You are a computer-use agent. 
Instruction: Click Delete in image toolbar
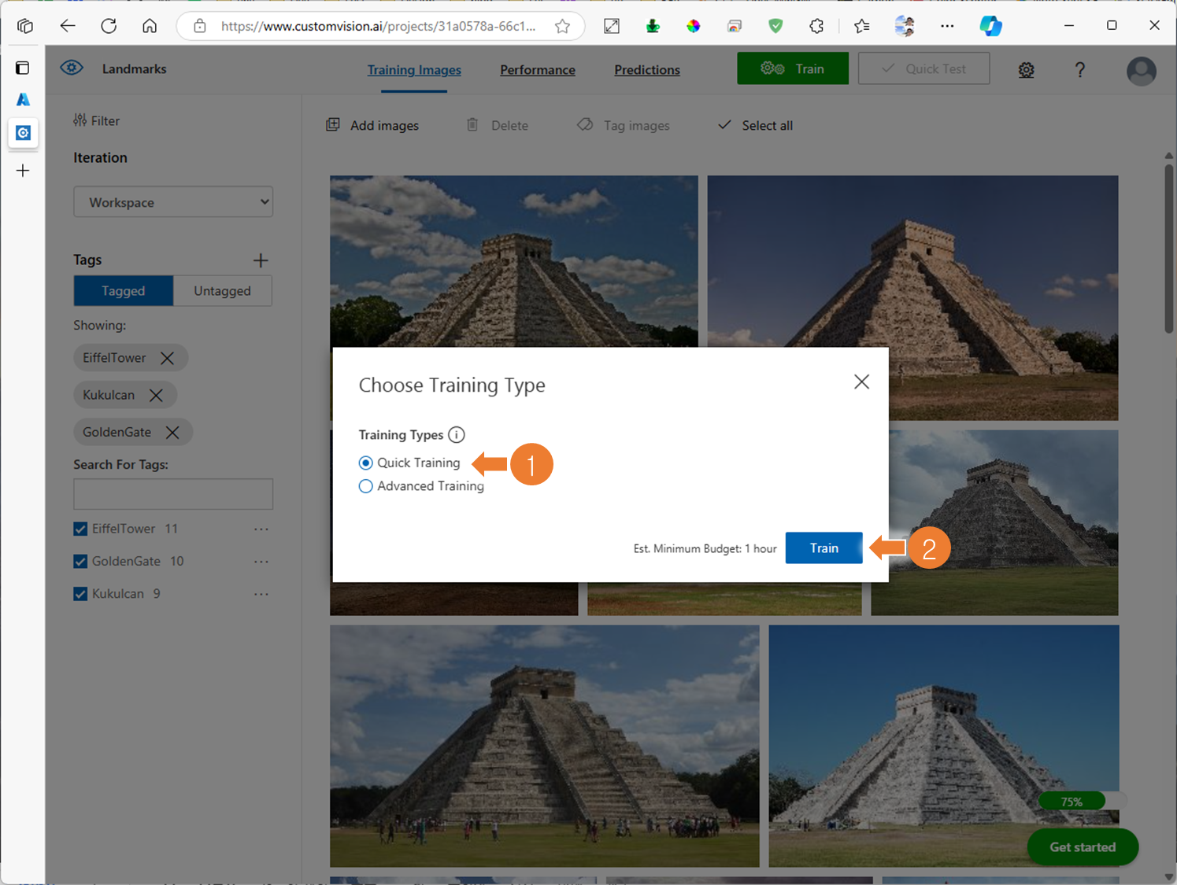click(497, 125)
